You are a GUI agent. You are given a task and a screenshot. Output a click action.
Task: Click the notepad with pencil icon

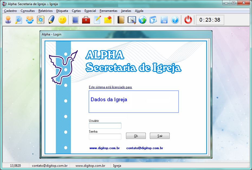[x=97, y=20]
